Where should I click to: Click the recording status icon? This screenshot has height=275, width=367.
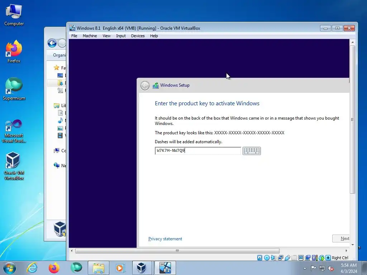[308, 258]
